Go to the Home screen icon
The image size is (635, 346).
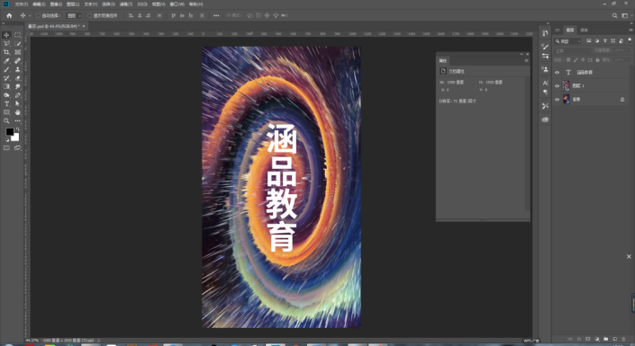pyautogui.click(x=9, y=15)
